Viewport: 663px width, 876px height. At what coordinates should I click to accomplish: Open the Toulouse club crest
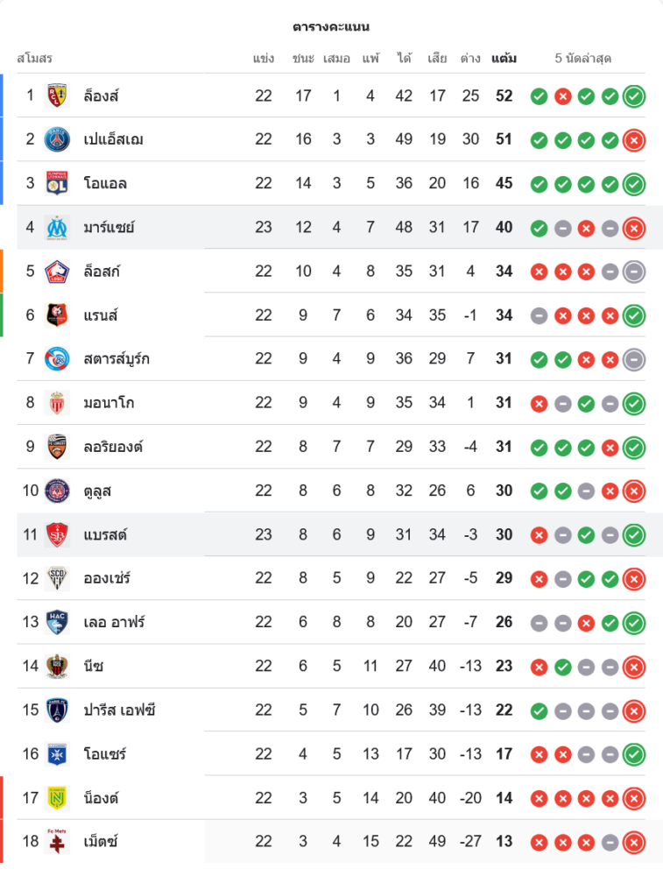pyautogui.click(x=58, y=491)
